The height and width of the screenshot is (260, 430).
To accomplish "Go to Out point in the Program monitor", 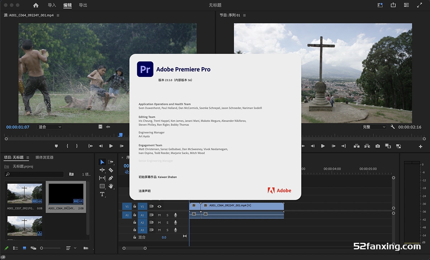I will (x=344, y=146).
